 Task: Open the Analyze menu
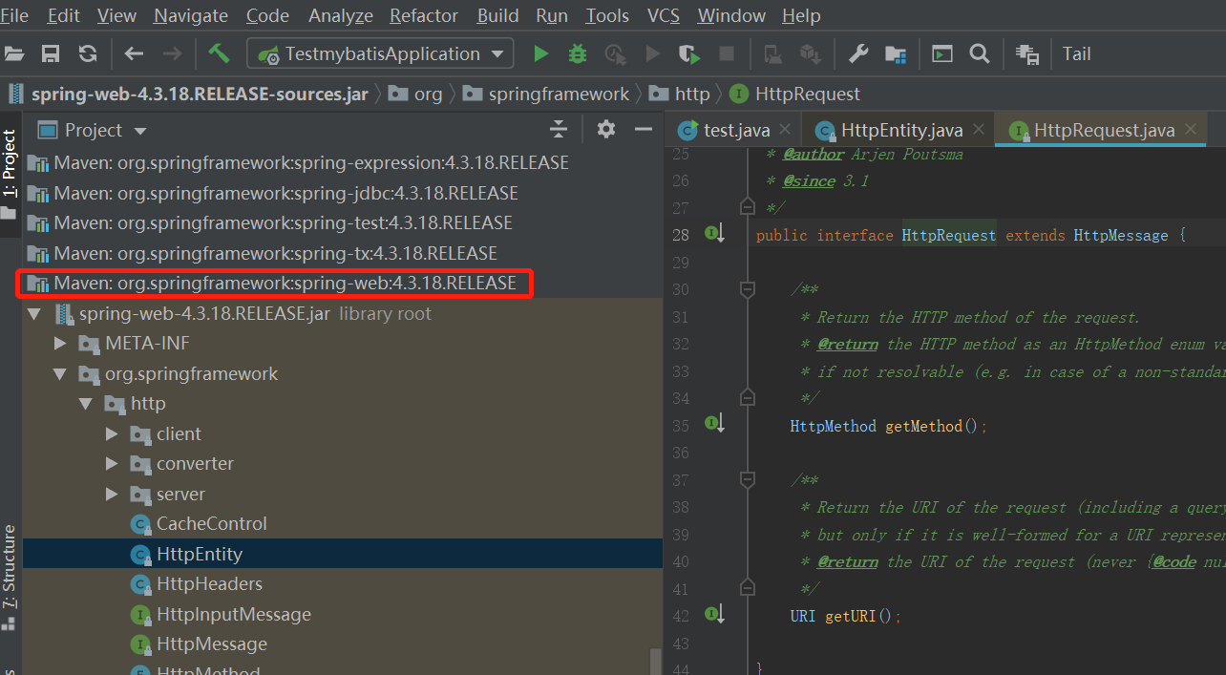click(341, 15)
